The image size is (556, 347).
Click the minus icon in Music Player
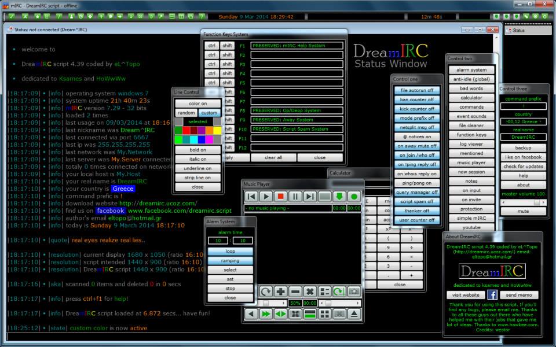[295, 291]
